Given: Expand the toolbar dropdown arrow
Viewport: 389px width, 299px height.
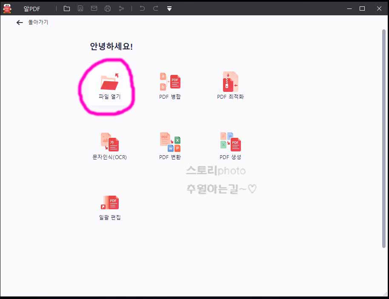Looking at the screenshot, I should (169, 8).
